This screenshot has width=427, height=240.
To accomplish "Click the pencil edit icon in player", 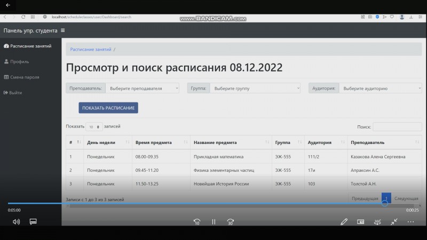I will tap(344, 222).
